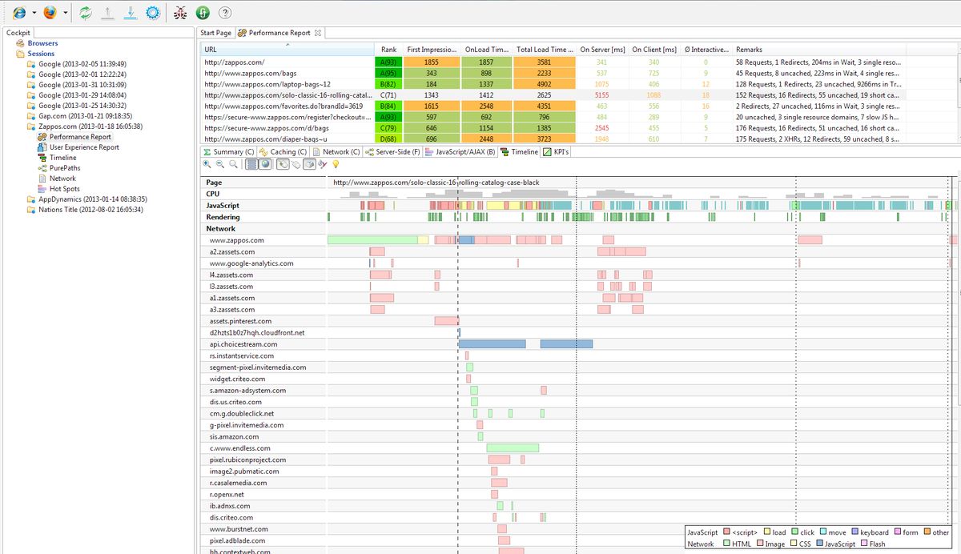This screenshot has width=961, height=554.
Task: Click the first green www.zappos.com HTML bar
Action: (373, 239)
